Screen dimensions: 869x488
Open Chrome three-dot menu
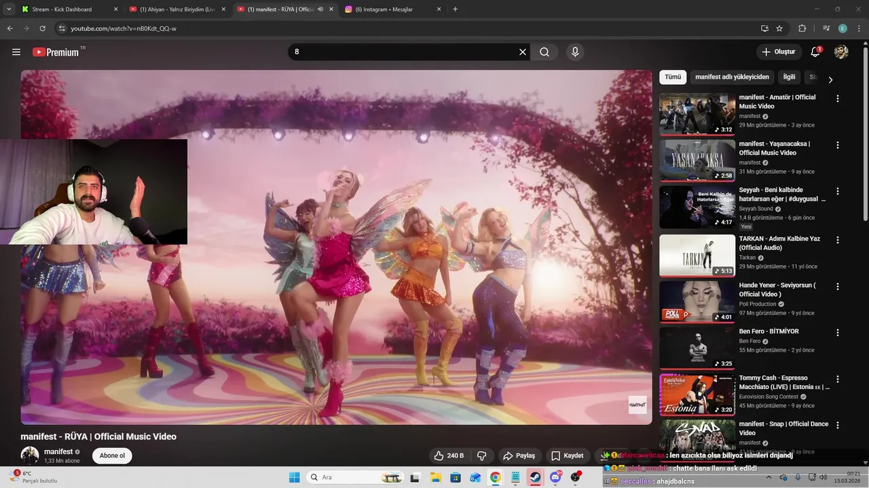point(859,28)
